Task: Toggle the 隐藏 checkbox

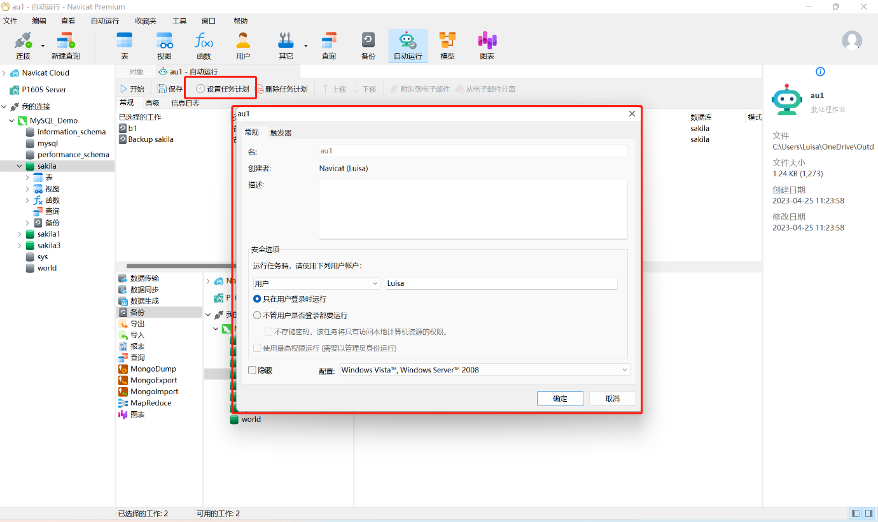Action: coord(252,370)
